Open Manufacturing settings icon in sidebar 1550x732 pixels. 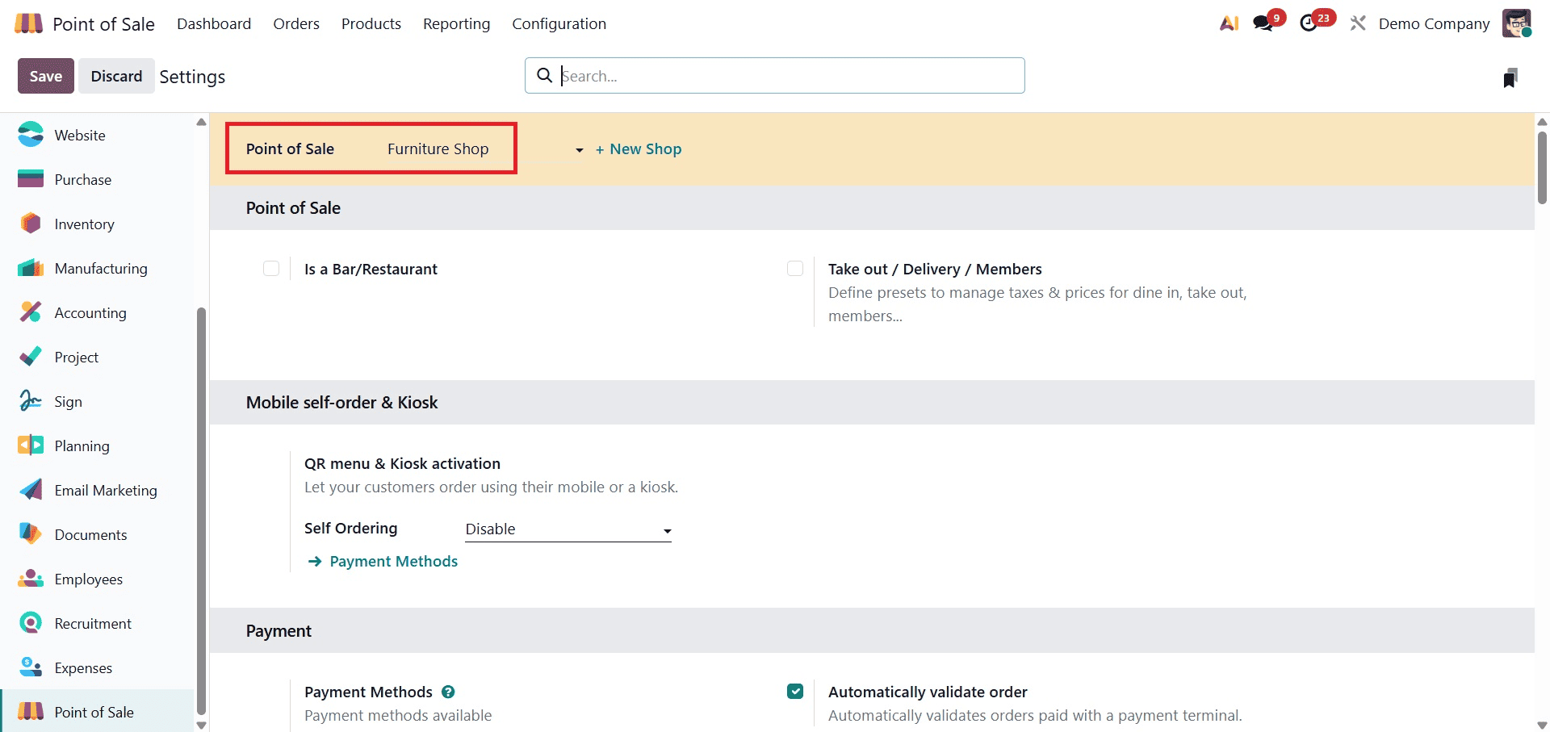(x=31, y=268)
